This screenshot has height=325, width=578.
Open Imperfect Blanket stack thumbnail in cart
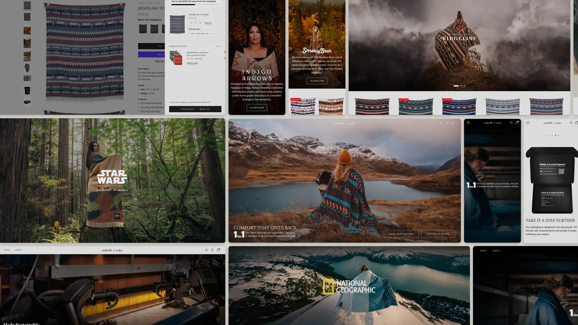pyautogui.click(x=176, y=58)
